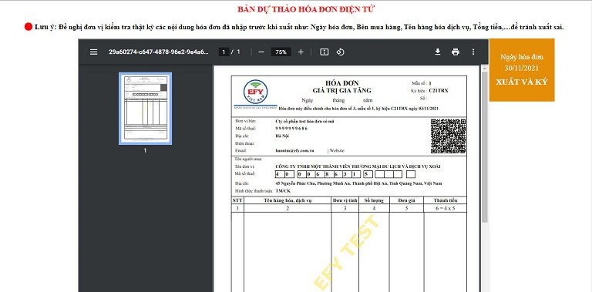Viewport: 592px width, 292px height.
Task: Click the XUẤT VÀ KÝ button
Action: [x=522, y=82]
